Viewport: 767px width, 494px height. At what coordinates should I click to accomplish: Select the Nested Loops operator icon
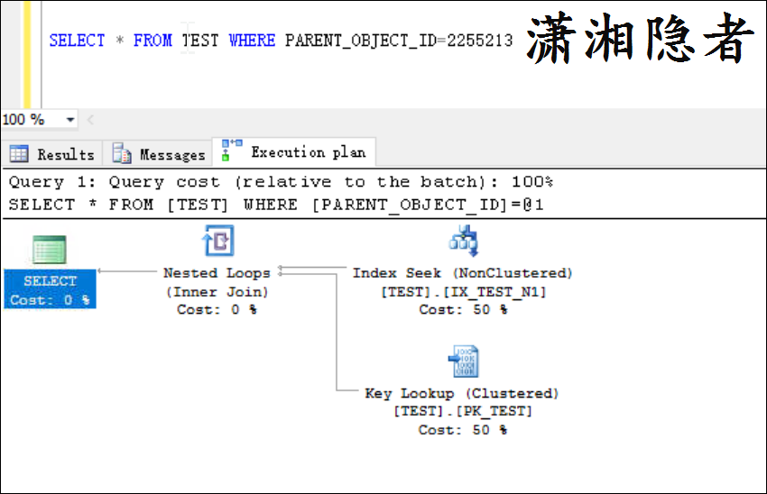point(218,241)
